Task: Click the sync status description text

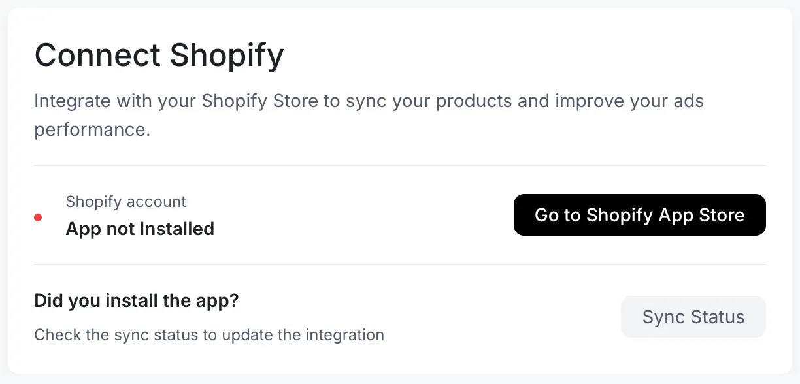Action: 208,334
